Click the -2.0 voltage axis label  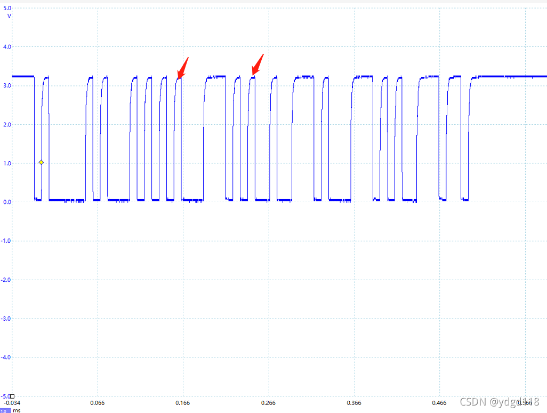tap(6, 280)
